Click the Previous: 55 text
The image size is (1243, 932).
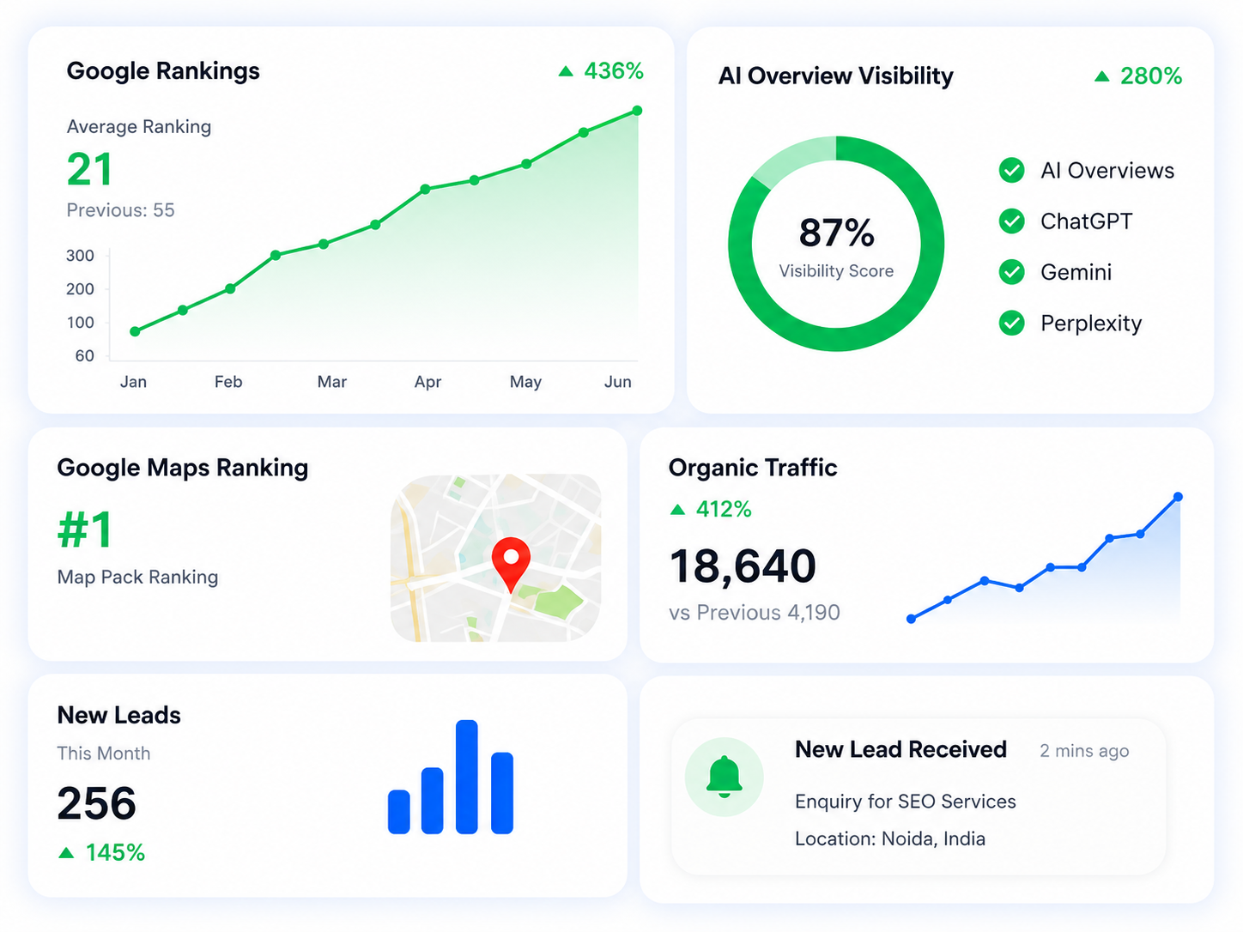[x=120, y=210]
